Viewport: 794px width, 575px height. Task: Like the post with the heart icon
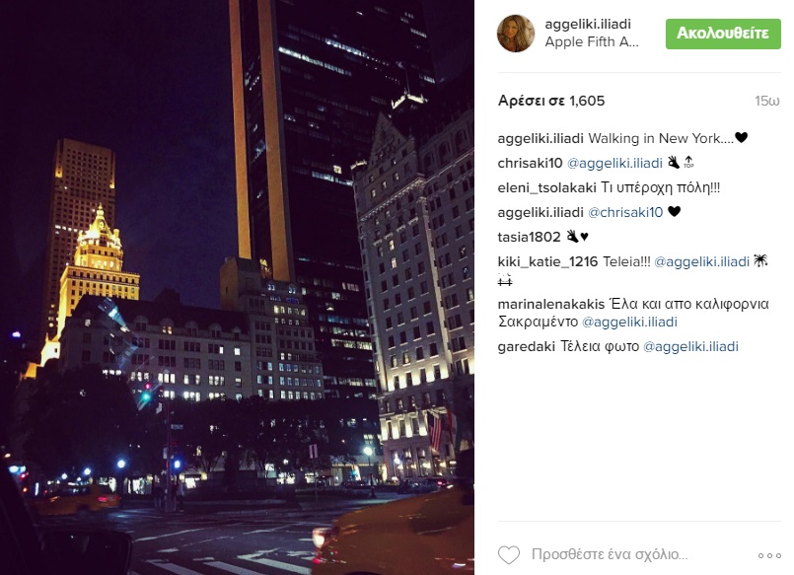[x=509, y=554]
